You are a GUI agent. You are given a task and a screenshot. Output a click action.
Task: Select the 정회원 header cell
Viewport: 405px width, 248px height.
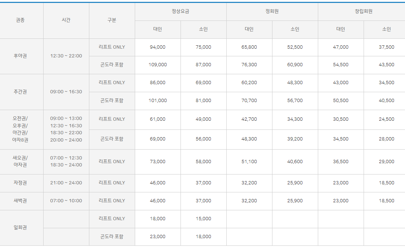point(272,11)
